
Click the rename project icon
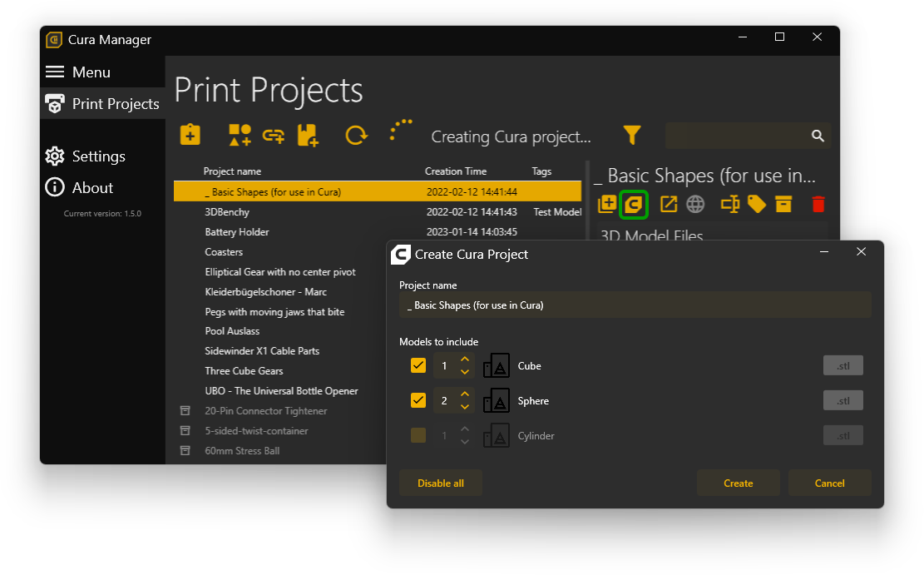tap(730, 204)
